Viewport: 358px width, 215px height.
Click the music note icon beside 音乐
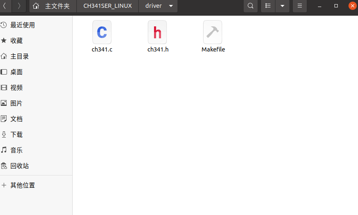[x=4, y=150]
